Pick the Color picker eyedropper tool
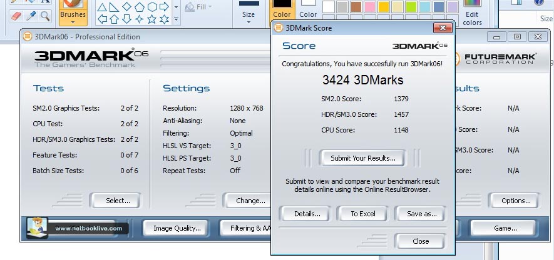The image size is (554, 260). [31, 16]
